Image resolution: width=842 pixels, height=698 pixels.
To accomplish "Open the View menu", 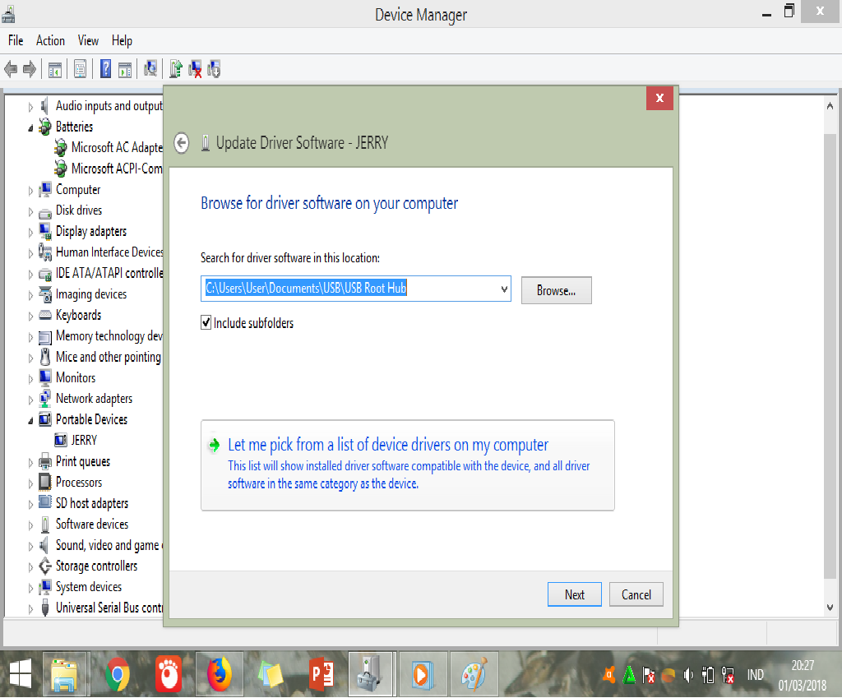I will [88, 41].
